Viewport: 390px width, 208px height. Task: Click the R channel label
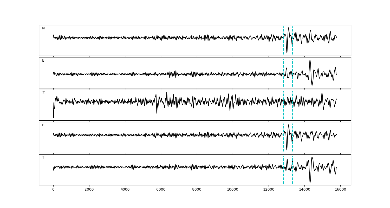pyautogui.click(x=43, y=125)
